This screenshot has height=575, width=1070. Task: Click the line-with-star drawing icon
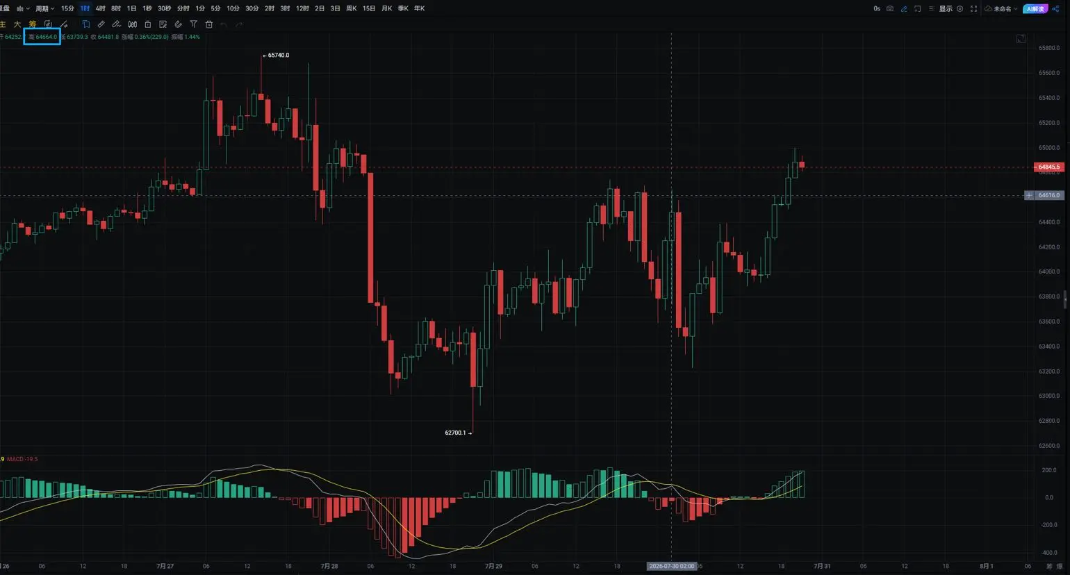64,24
